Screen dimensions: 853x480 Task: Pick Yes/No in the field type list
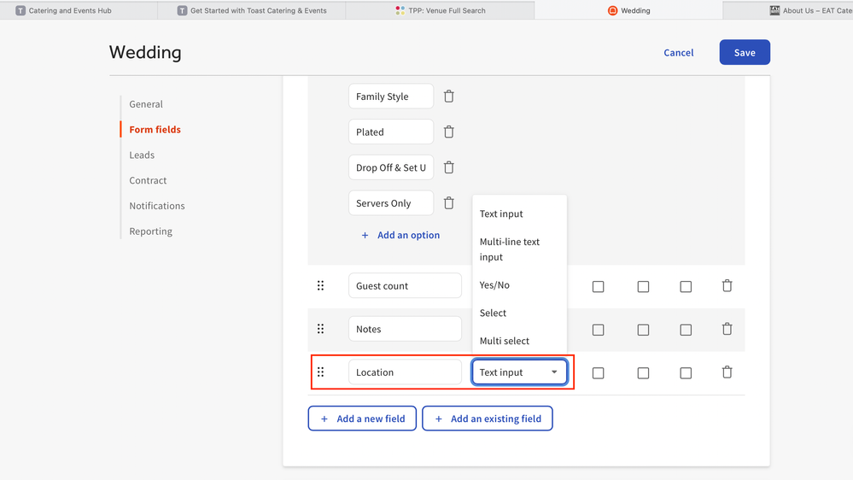(494, 285)
